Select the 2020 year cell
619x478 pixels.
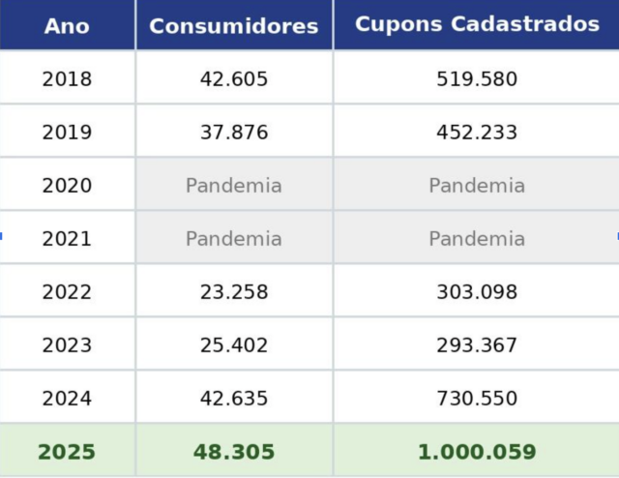pyautogui.click(x=67, y=186)
